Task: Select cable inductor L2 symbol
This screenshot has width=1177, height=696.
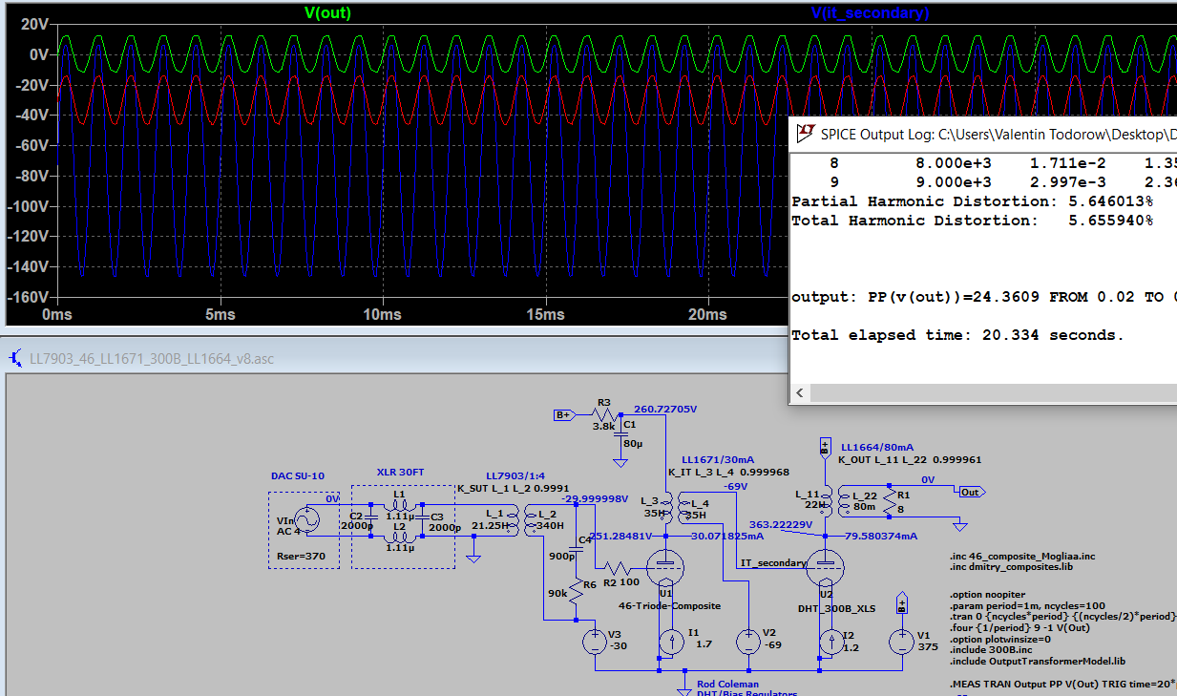Action: 399,536
